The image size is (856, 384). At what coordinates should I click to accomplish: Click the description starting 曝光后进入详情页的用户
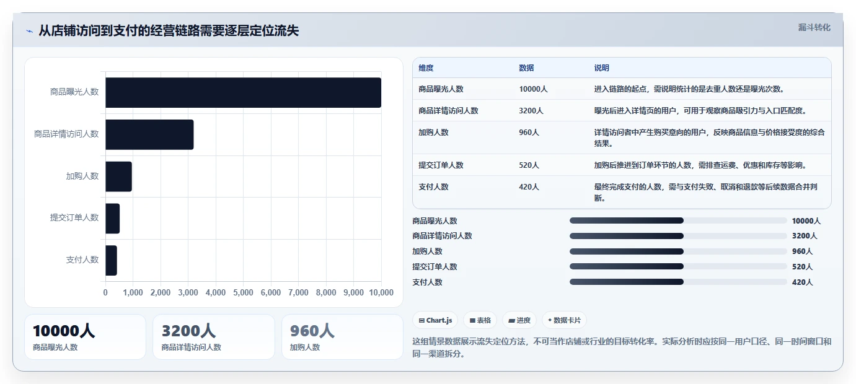click(700, 111)
